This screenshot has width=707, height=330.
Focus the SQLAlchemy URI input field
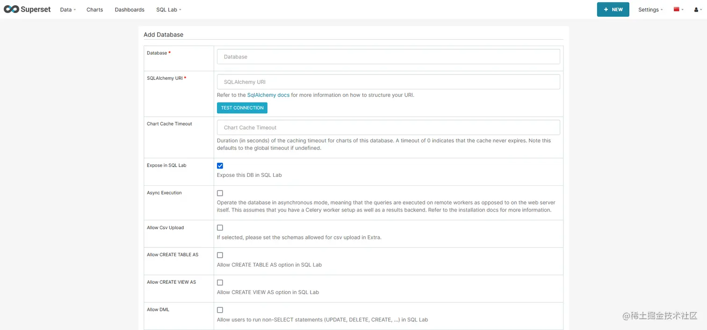coord(389,82)
